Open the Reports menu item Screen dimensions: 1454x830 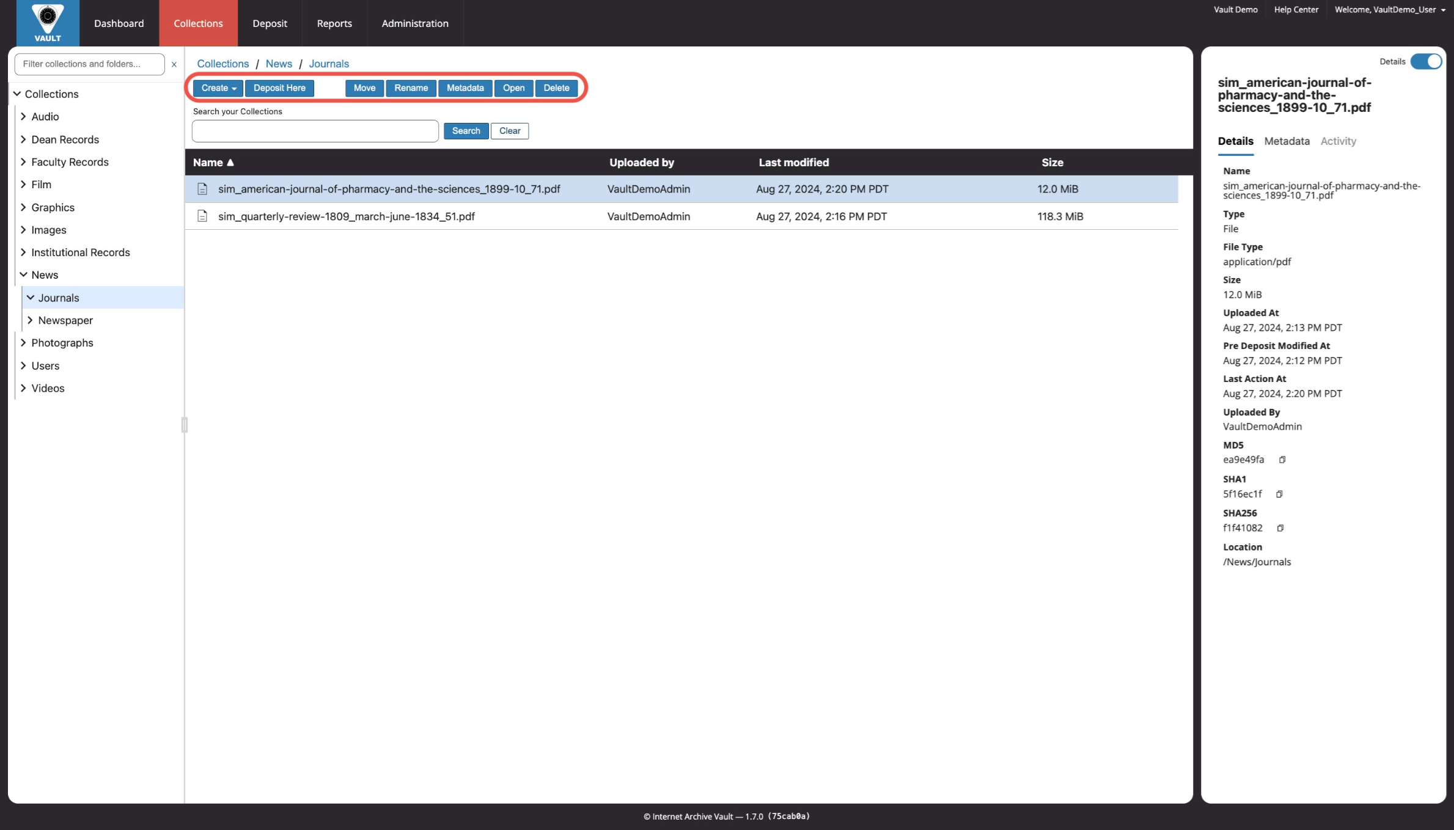(334, 23)
